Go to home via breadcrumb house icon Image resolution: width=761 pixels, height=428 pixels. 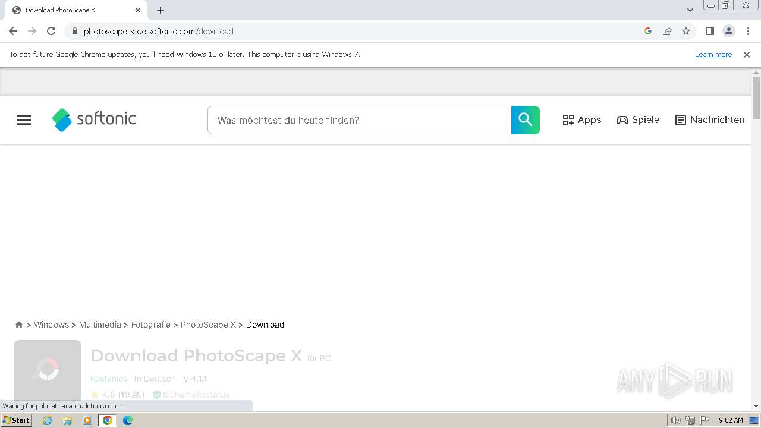[19, 325]
